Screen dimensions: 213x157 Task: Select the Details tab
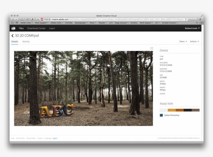pos(15,42)
